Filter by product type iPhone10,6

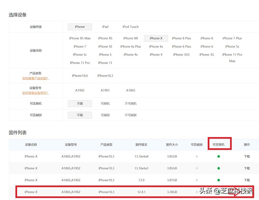(80, 76)
